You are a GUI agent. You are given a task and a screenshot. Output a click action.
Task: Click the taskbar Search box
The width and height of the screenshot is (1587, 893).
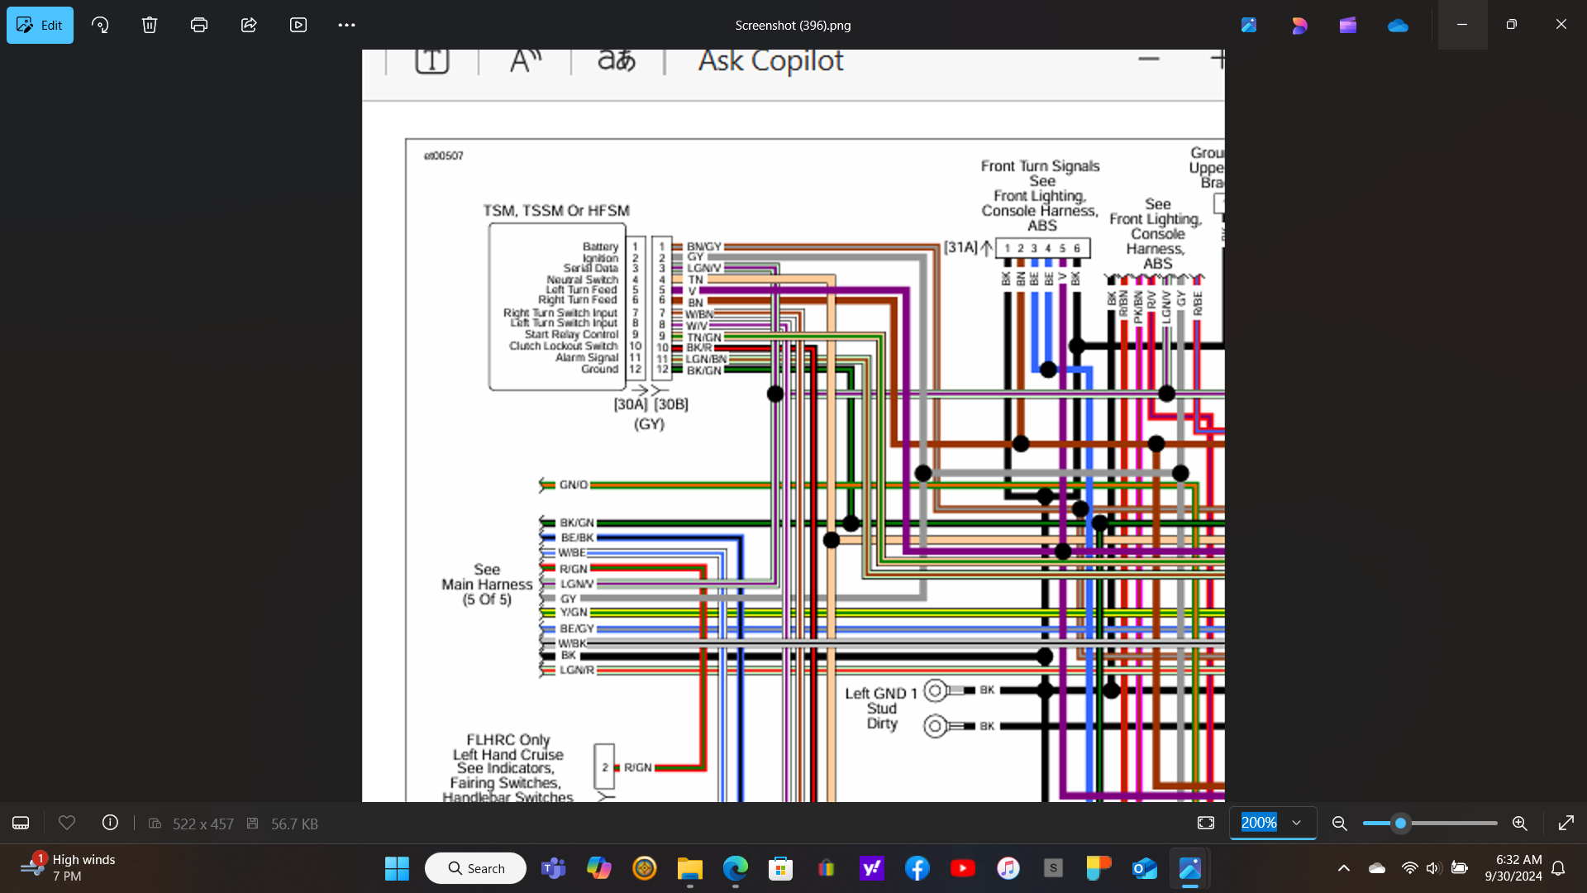click(x=476, y=868)
